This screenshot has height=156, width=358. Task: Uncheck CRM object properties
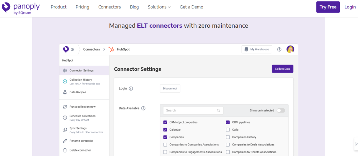[165, 122]
